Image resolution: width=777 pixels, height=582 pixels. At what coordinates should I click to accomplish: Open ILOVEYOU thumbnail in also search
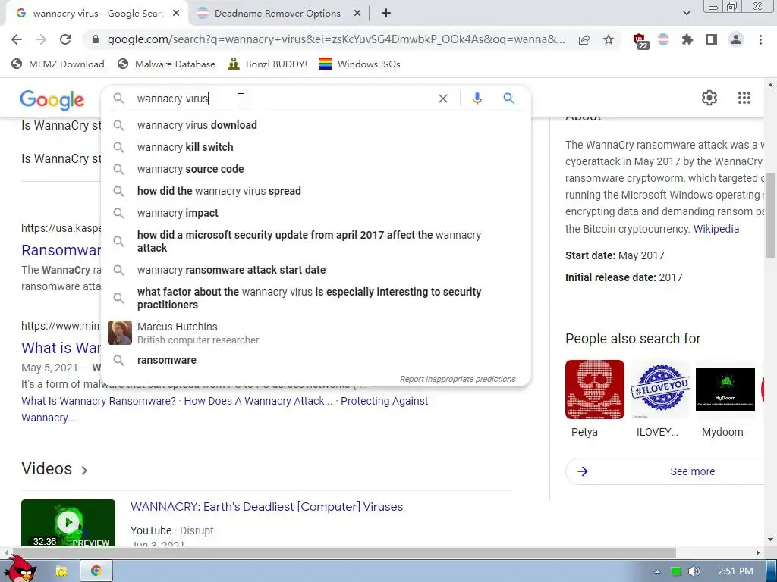(x=661, y=390)
